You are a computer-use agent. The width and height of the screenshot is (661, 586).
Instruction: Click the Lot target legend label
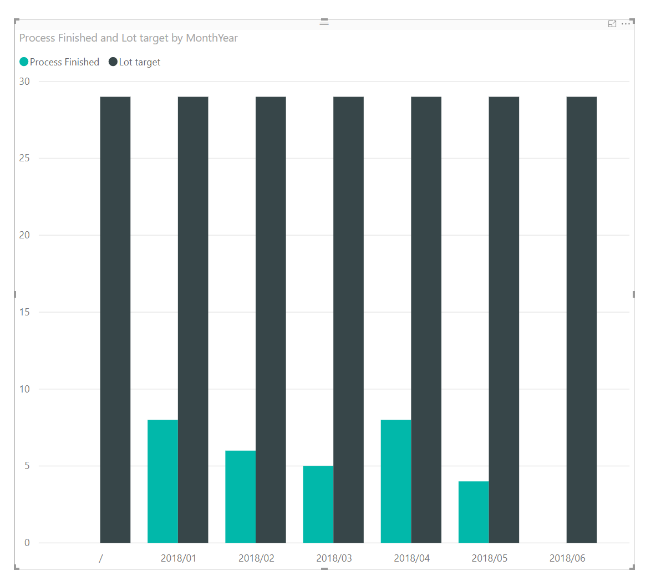[x=140, y=63]
